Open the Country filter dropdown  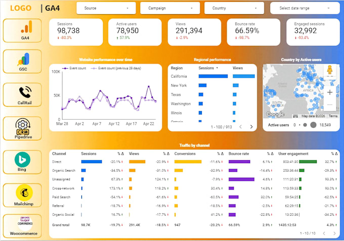(234, 8)
